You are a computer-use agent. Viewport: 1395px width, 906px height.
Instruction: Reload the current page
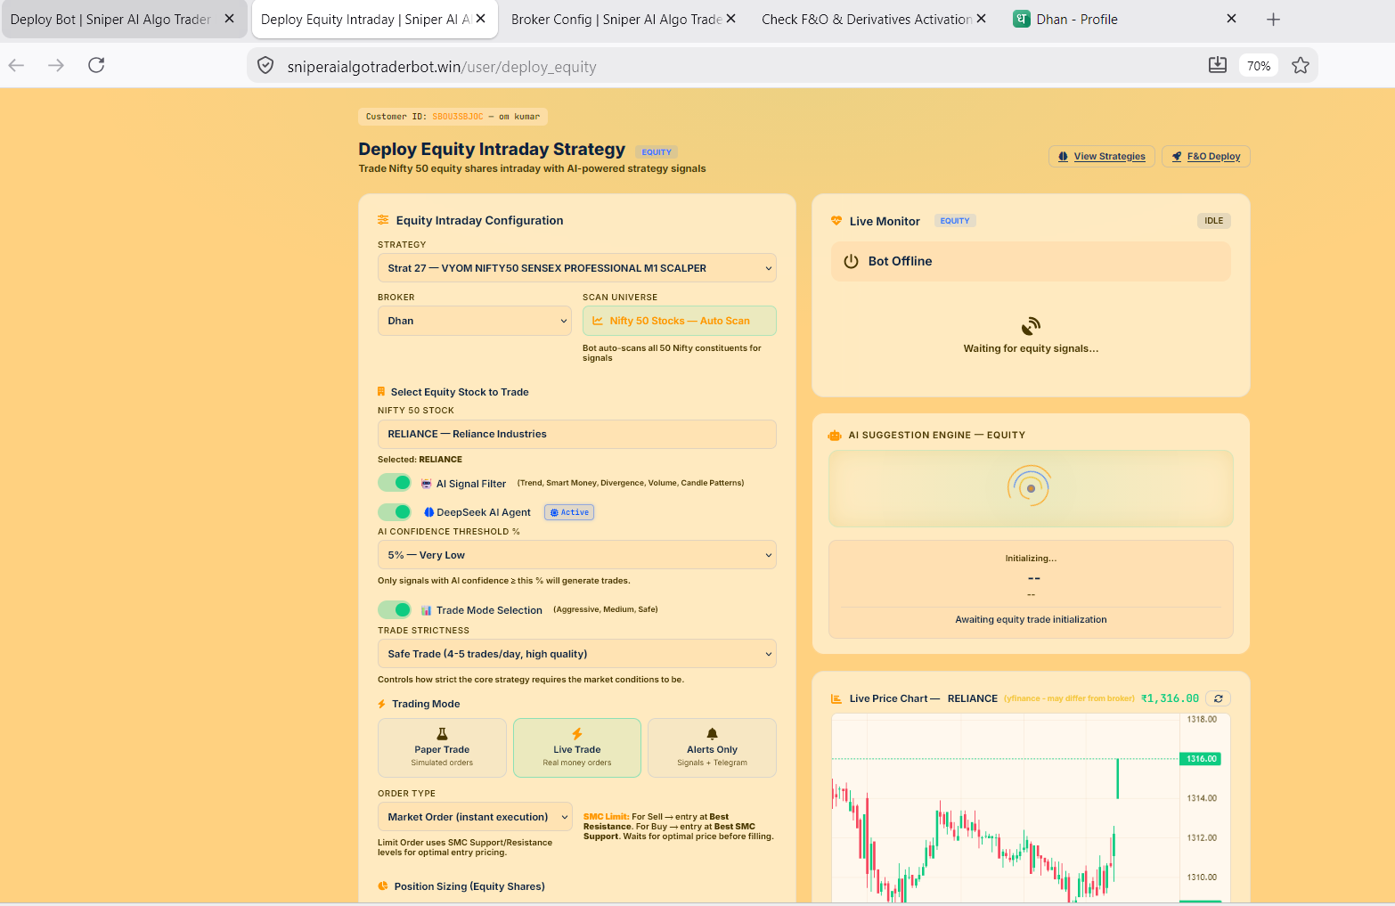pyautogui.click(x=96, y=65)
